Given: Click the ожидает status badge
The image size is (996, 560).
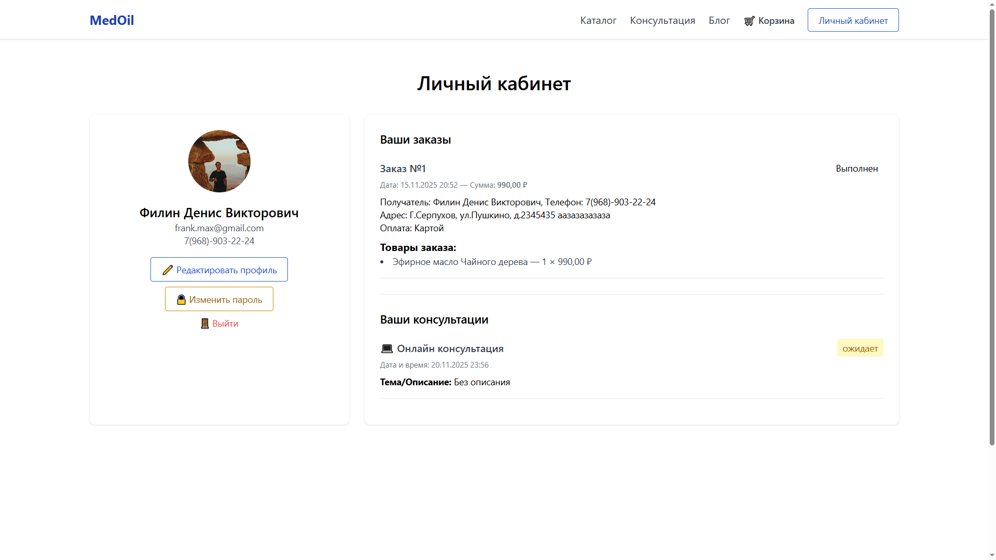Looking at the screenshot, I should pos(860,348).
